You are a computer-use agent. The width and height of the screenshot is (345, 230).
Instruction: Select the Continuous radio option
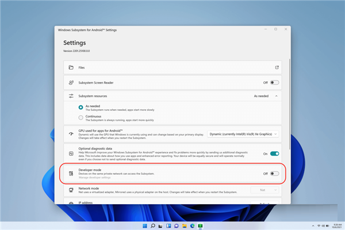pos(80,117)
